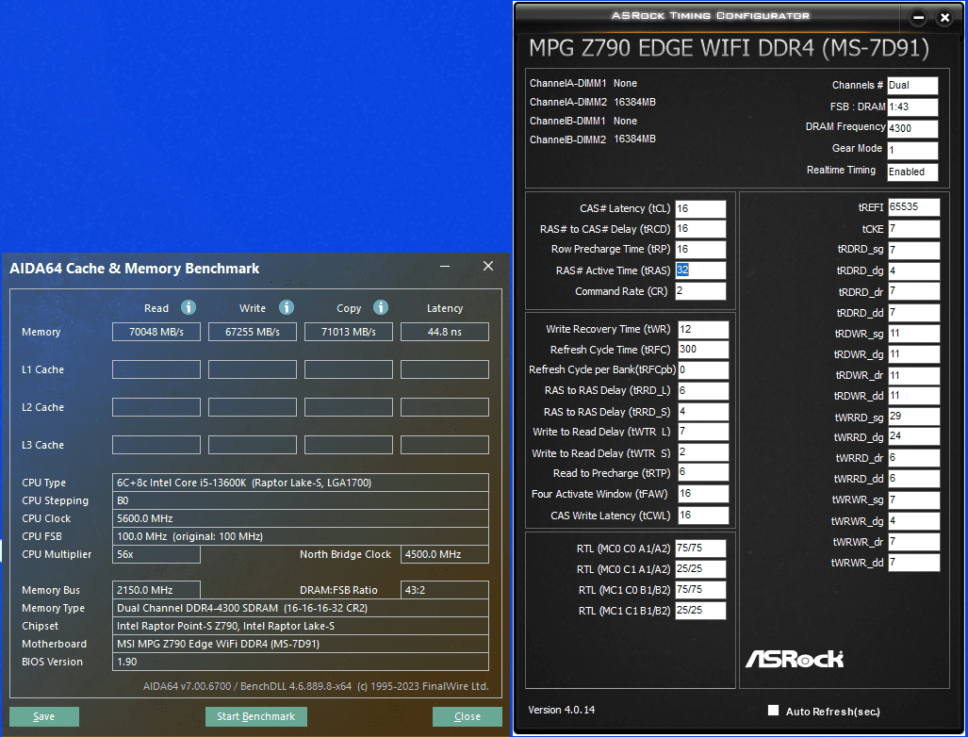Screen dimensions: 968x737
Task: Click the Memory Latency value 44.8 ns
Action: tap(445, 332)
